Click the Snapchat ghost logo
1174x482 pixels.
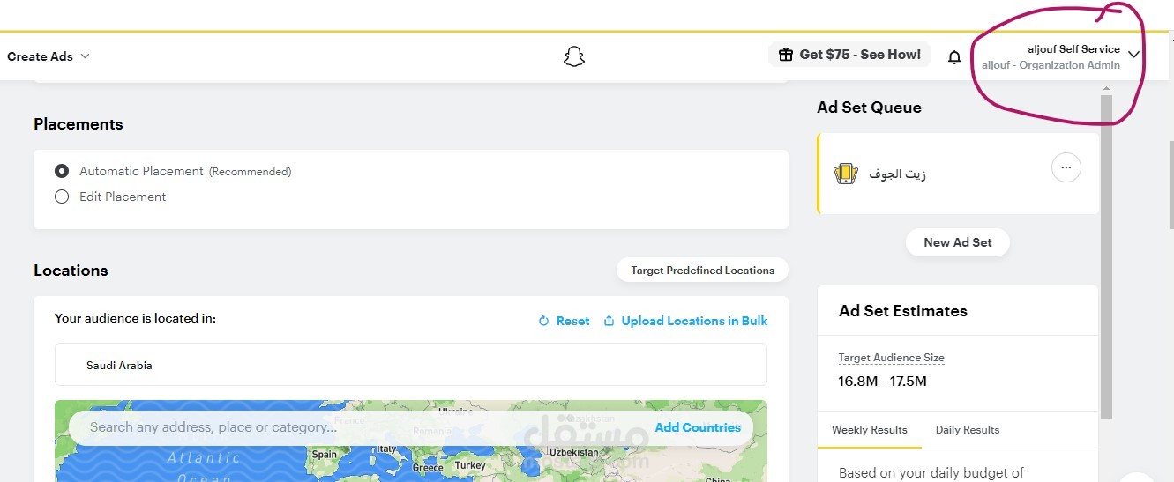(574, 56)
